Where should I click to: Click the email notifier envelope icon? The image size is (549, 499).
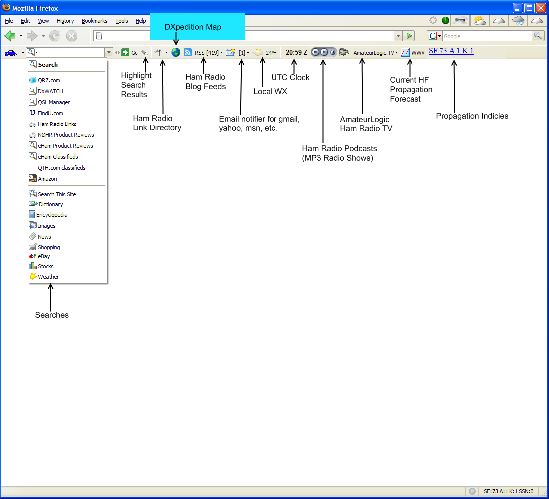[230, 52]
